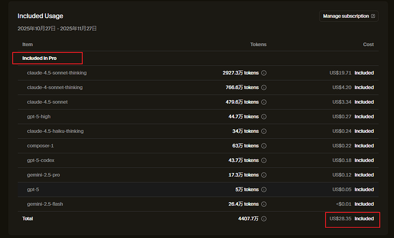Click the US$3.34 cost value
This screenshot has height=238, width=394.
342,102
